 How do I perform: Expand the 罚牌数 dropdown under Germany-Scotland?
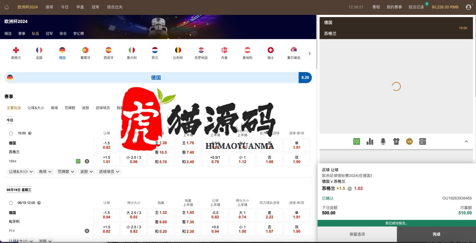[66, 172]
